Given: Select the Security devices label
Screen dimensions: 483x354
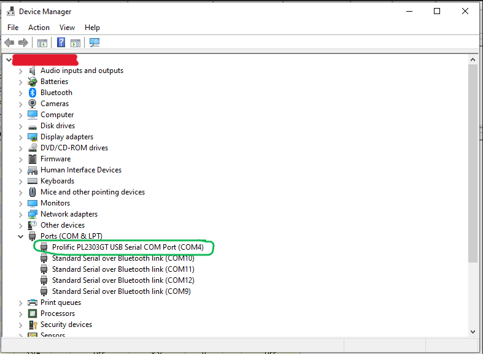Looking at the screenshot, I should pyautogui.click(x=66, y=325).
